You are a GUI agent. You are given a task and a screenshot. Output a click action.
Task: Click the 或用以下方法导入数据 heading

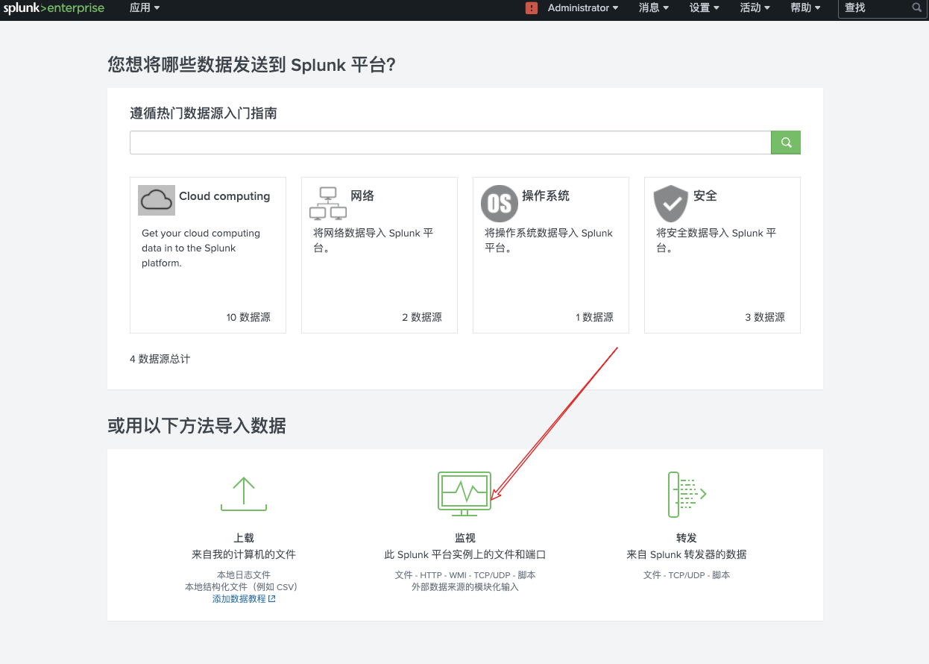point(197,426)
